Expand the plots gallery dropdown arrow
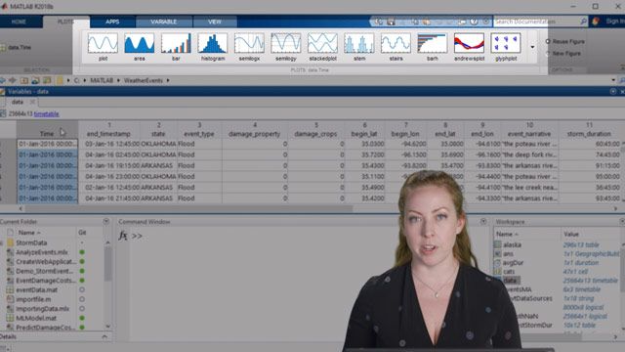 point(532,47)
